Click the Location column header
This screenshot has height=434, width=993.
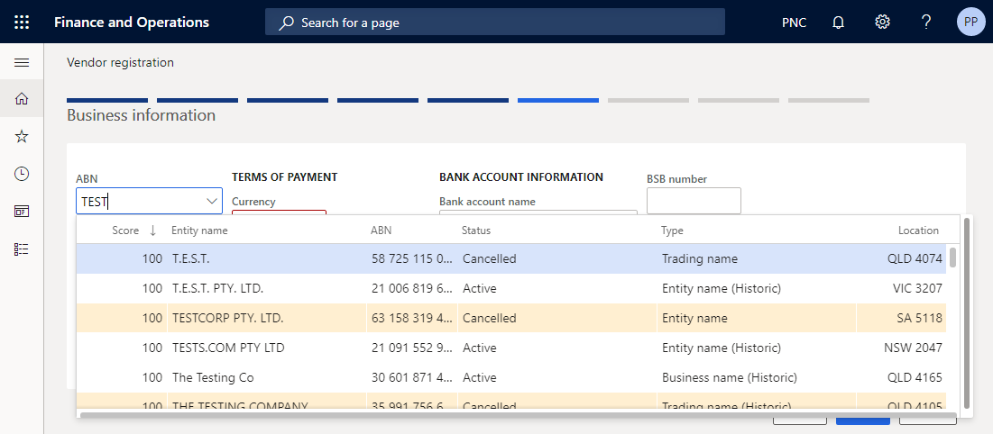click(918, 231)
